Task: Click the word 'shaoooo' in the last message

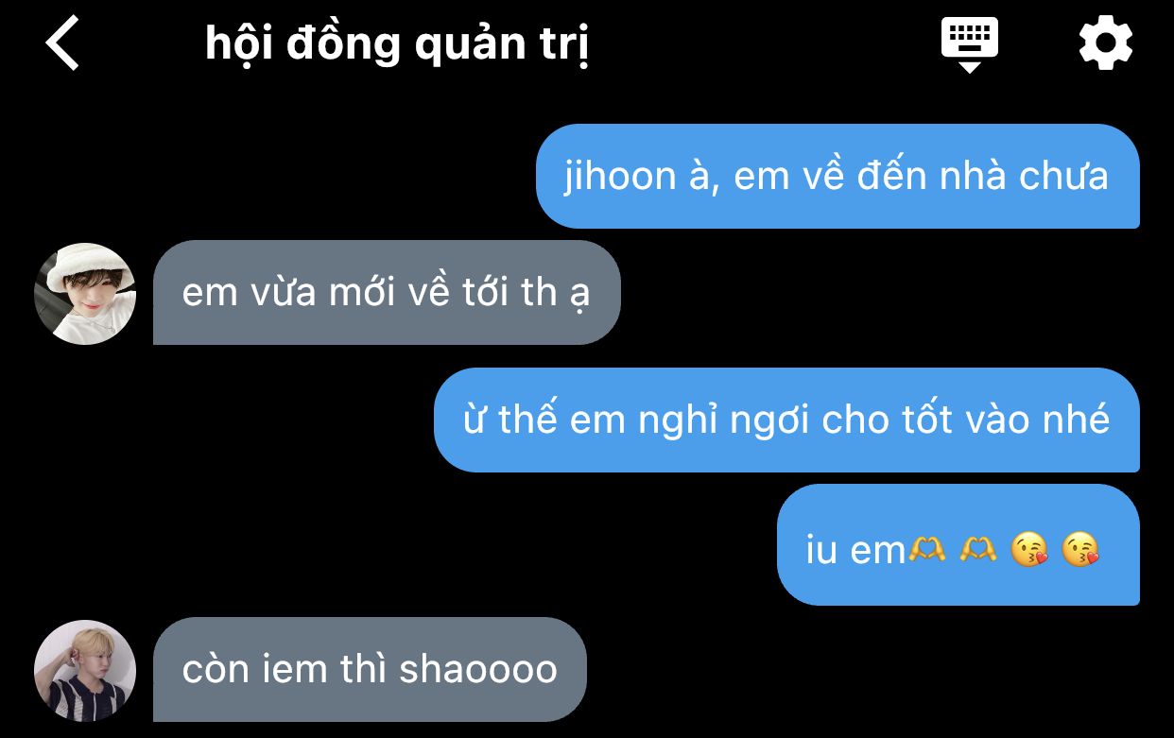Action: [478, 669]
